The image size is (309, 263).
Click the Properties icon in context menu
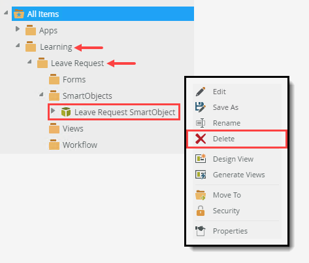(x=201, y=231)
